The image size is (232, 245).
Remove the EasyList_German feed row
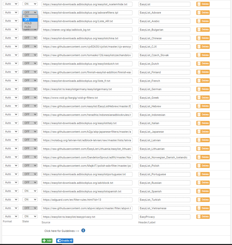pyautogui.click(x=203, y=89)
